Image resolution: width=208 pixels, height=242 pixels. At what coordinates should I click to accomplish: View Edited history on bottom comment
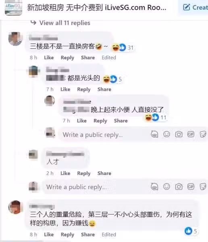coord(109,234)
